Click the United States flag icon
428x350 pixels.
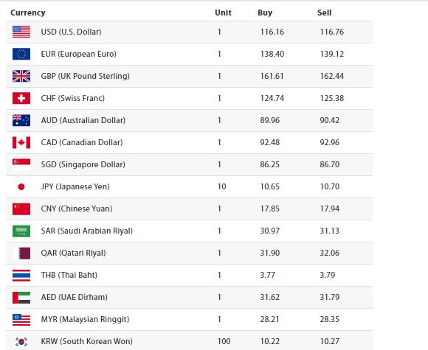(21, 32)
